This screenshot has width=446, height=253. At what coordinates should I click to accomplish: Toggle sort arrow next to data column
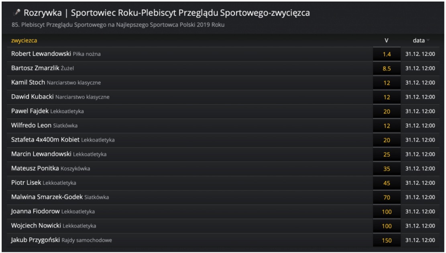click(x=428, y=40)
